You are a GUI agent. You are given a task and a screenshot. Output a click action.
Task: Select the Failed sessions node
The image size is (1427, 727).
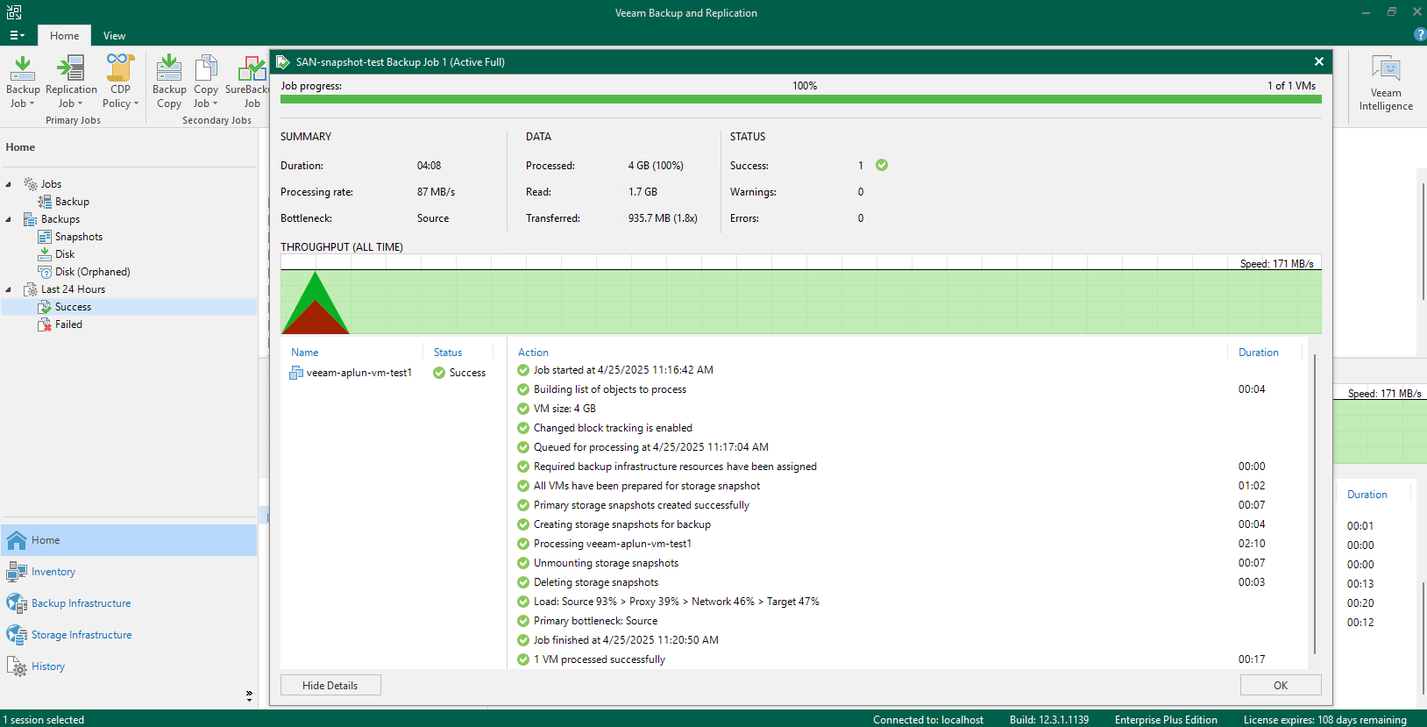(x=68, y=324)
